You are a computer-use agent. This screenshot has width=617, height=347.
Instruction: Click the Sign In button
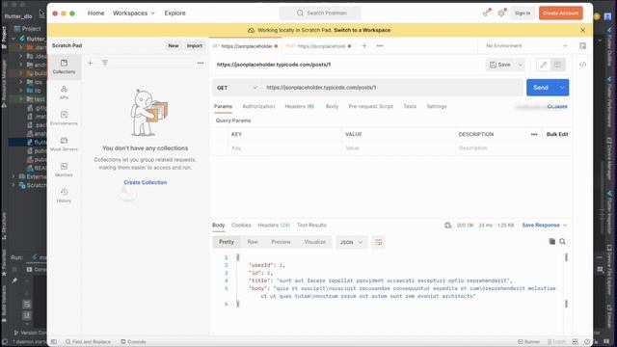click(523, 13)
